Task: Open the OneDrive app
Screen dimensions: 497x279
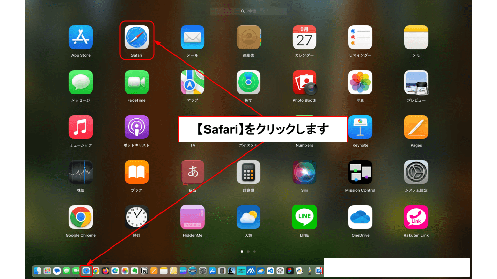Action: [360, 218]
